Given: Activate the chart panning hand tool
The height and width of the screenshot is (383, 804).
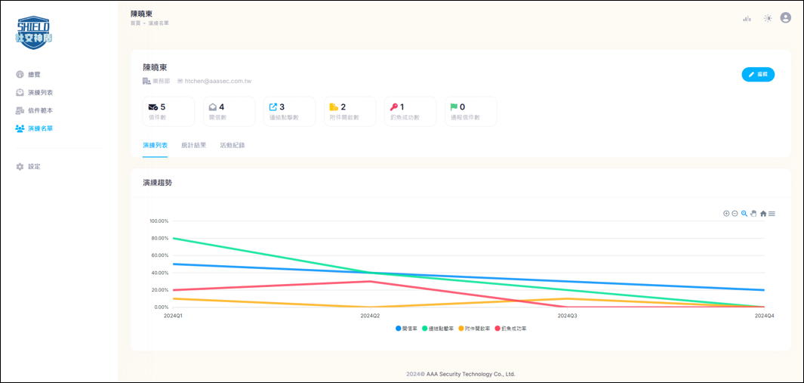Looking at the screenshot, I should 753,214.
